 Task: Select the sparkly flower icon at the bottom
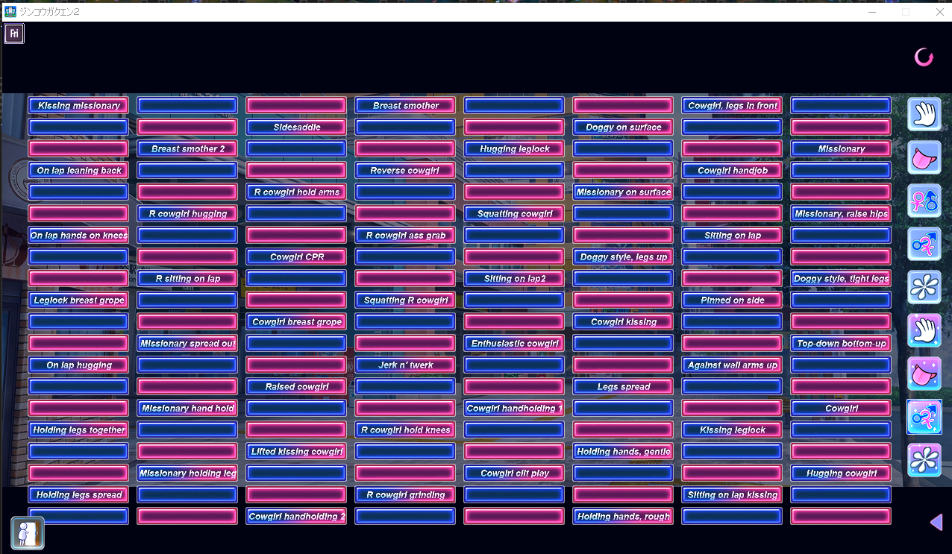coord(924,460)
